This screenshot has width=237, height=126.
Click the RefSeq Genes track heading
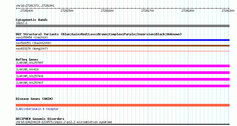(x=27, y=60)
